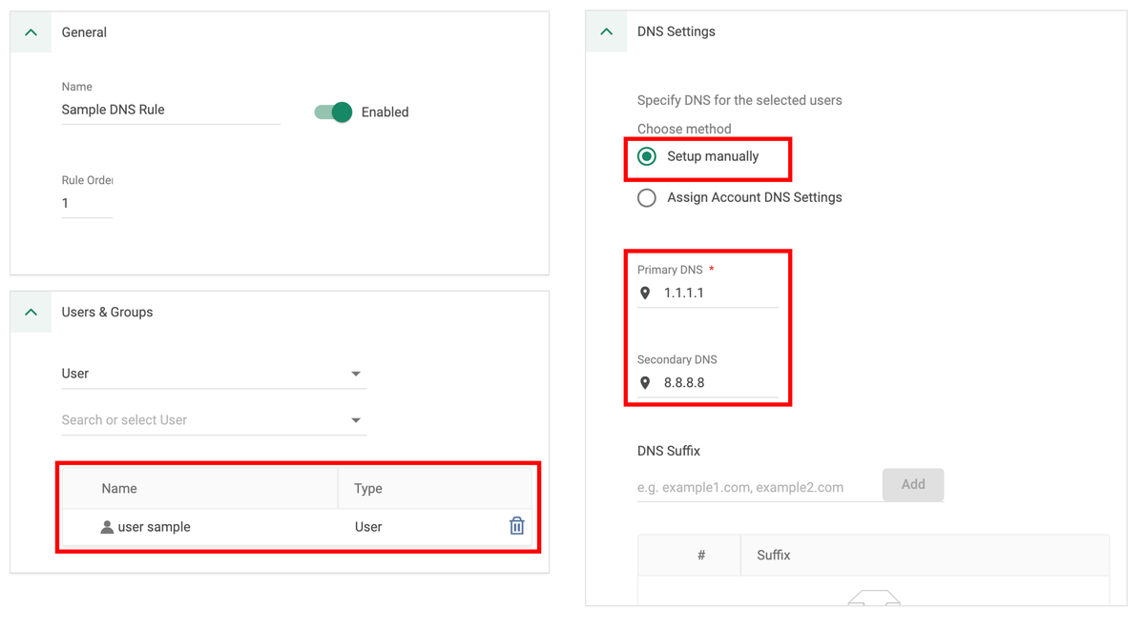The width and height of the screenshot is (1145, 629).
Task: Collapse the DNS Settings section
Action: pyautogui.click(x=607, y=31)
